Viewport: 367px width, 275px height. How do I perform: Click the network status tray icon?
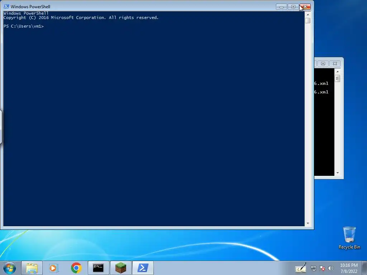[313, 268]
